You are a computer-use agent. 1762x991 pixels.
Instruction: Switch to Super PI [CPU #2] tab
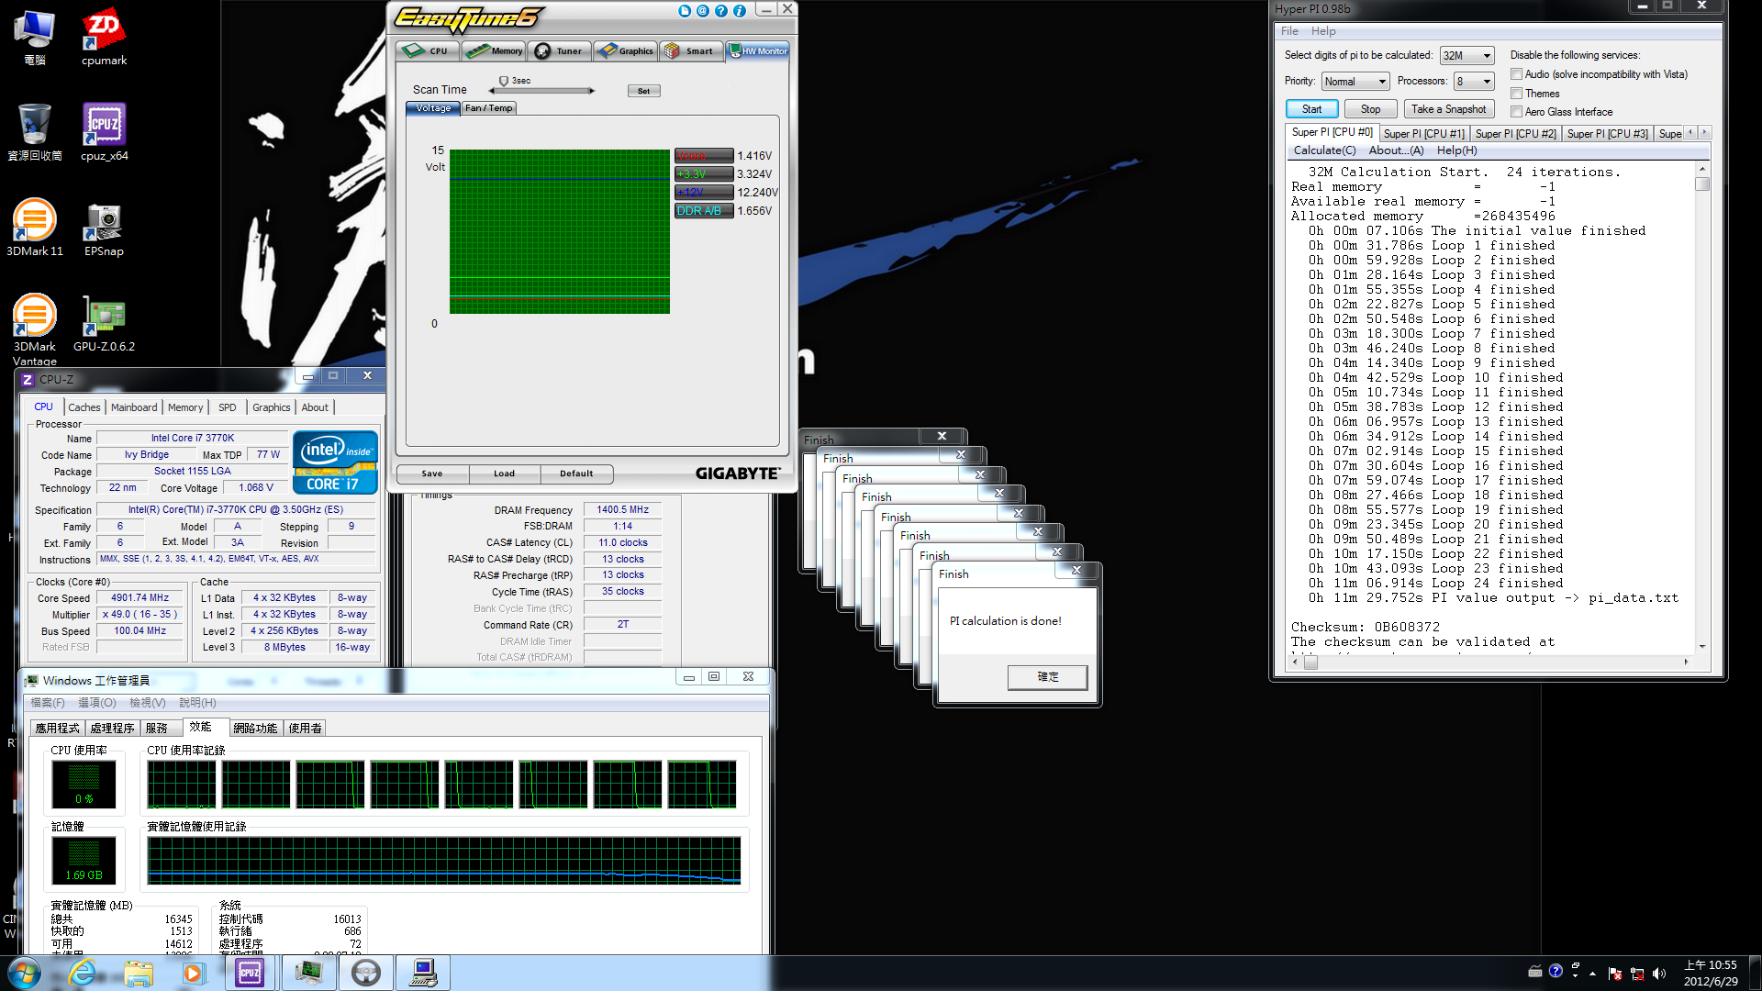coord(1515,134)
